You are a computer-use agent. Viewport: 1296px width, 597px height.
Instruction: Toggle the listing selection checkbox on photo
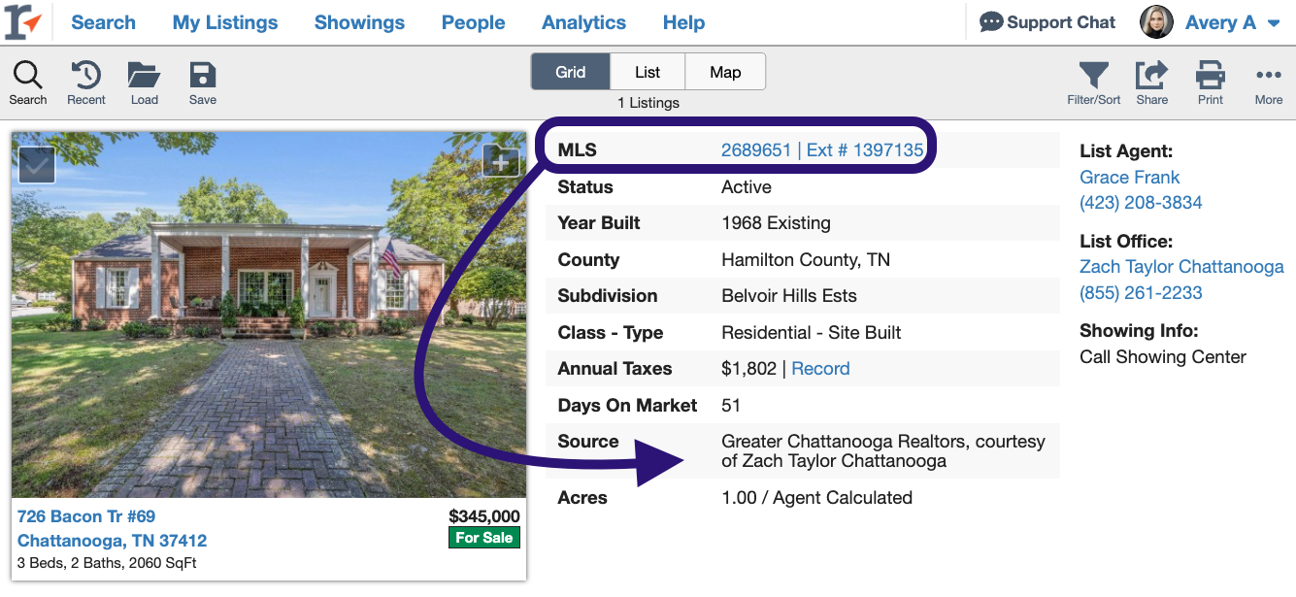click(x=37, y=165)
